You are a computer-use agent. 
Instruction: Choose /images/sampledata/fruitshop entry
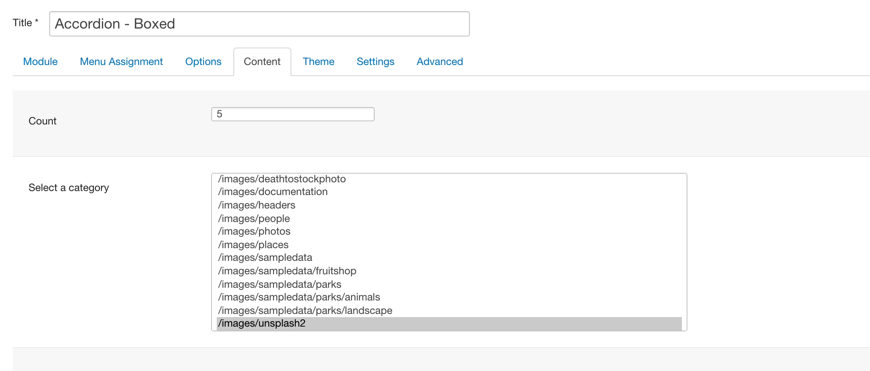[449, 271]
